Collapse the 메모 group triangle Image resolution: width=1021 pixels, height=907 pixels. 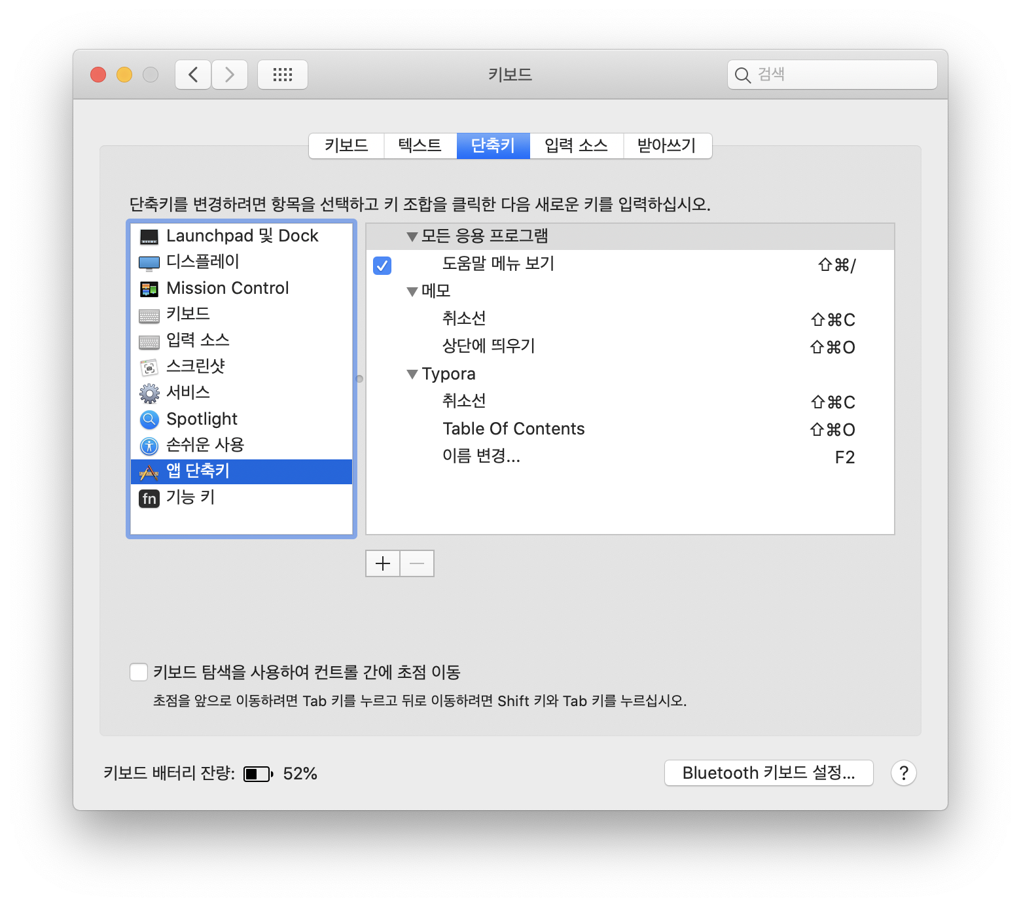point(412,292)
